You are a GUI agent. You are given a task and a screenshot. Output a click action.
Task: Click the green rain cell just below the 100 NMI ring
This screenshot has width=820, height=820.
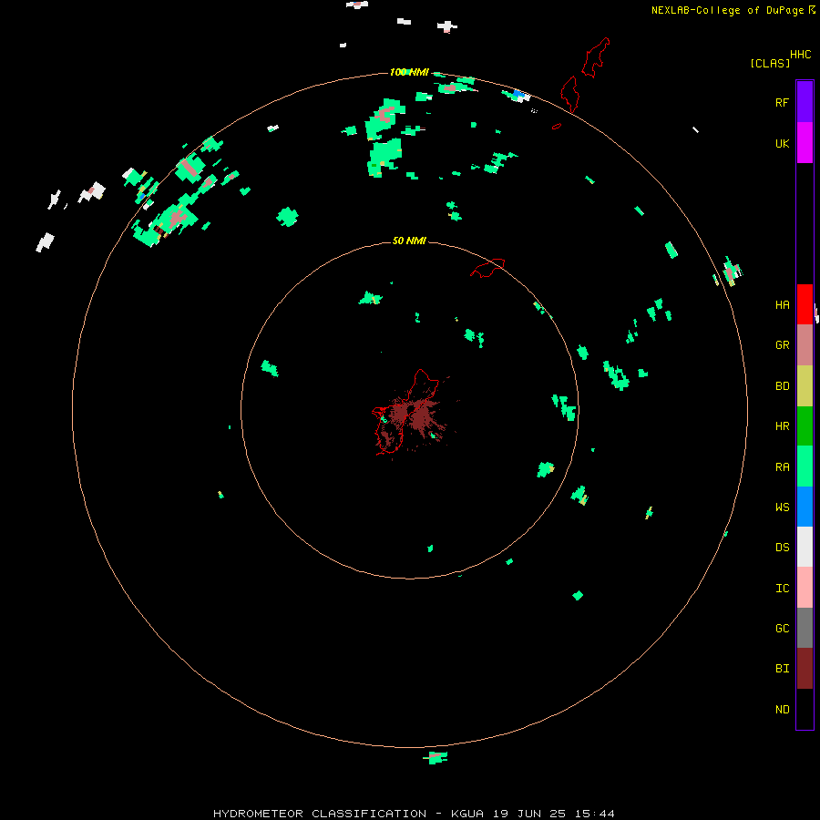pos(436,757)
